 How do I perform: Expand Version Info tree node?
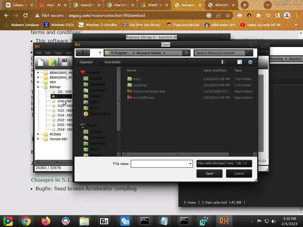coord(38,139)
